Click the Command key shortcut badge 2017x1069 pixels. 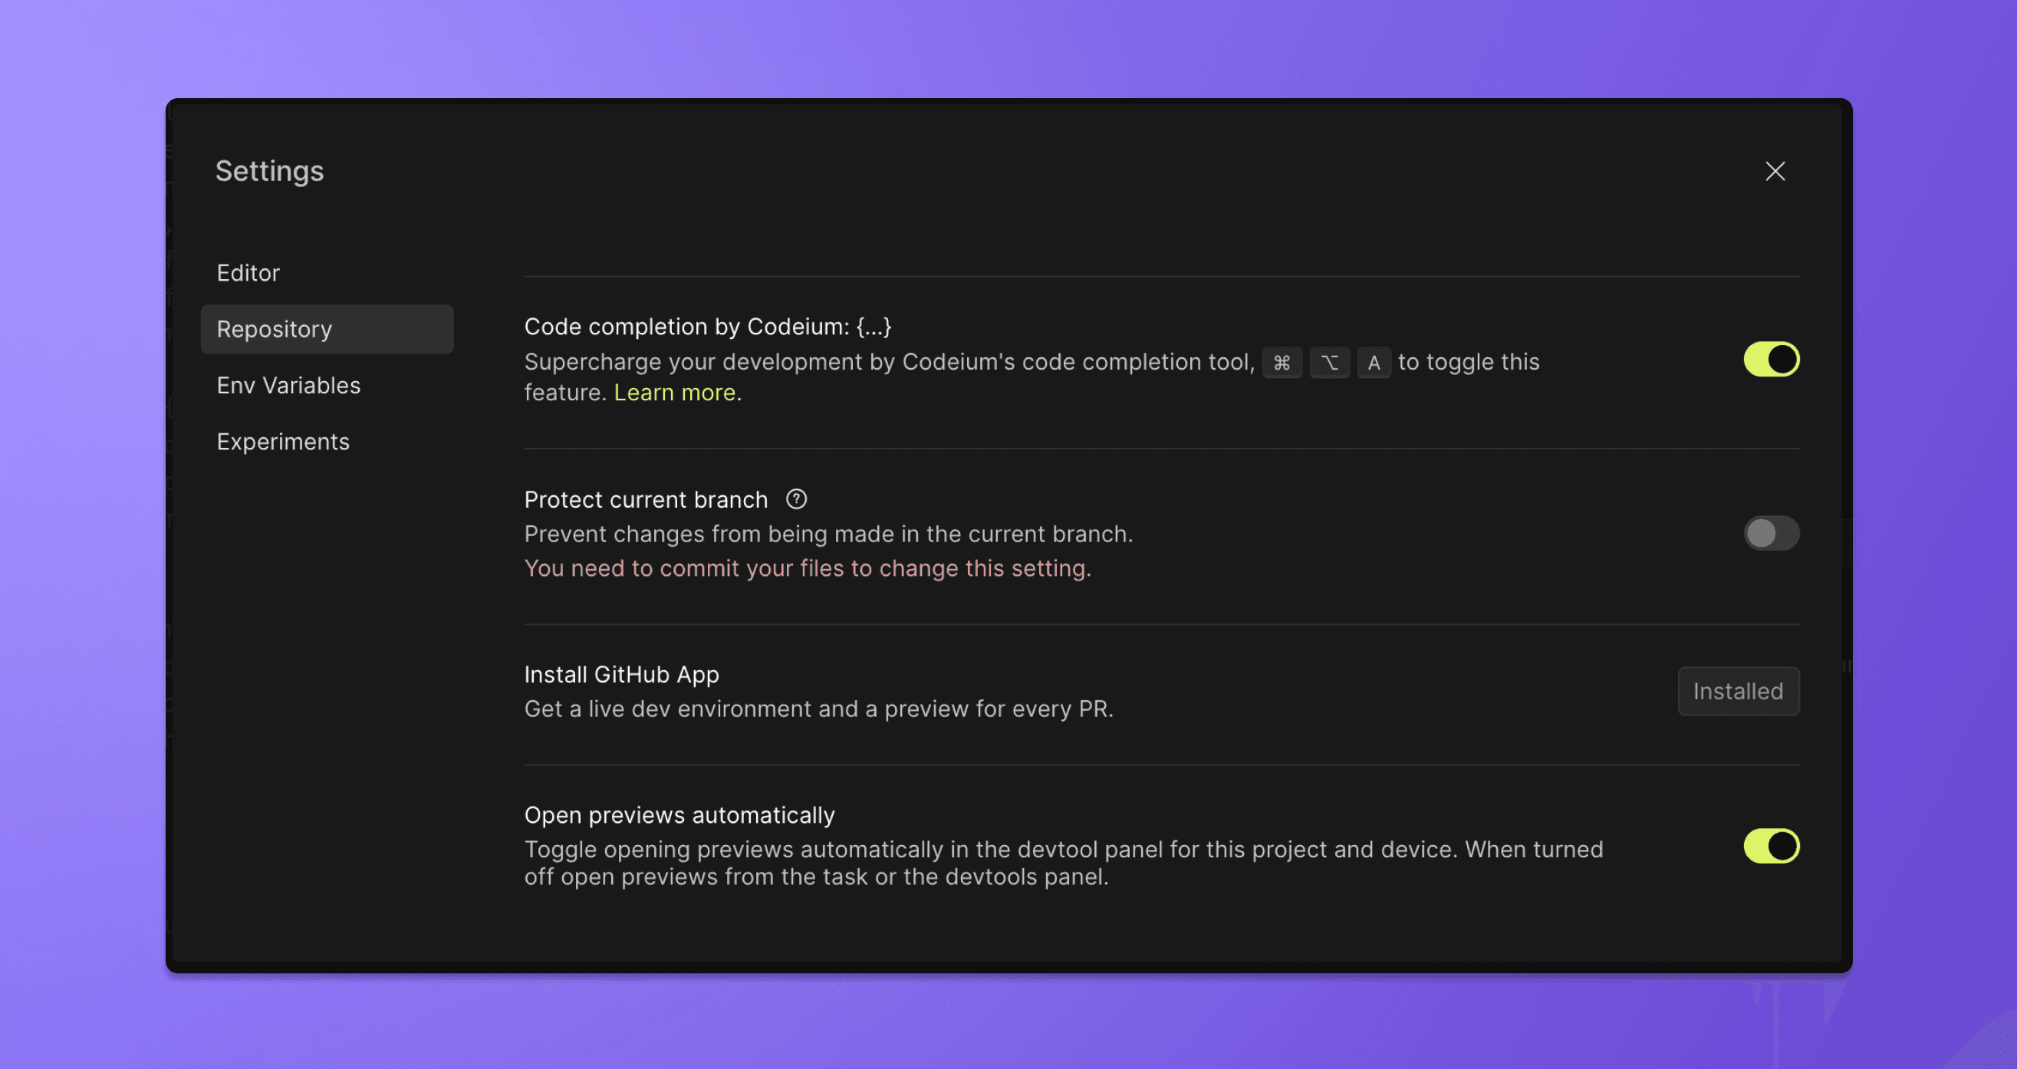[x=1281, y=363]
